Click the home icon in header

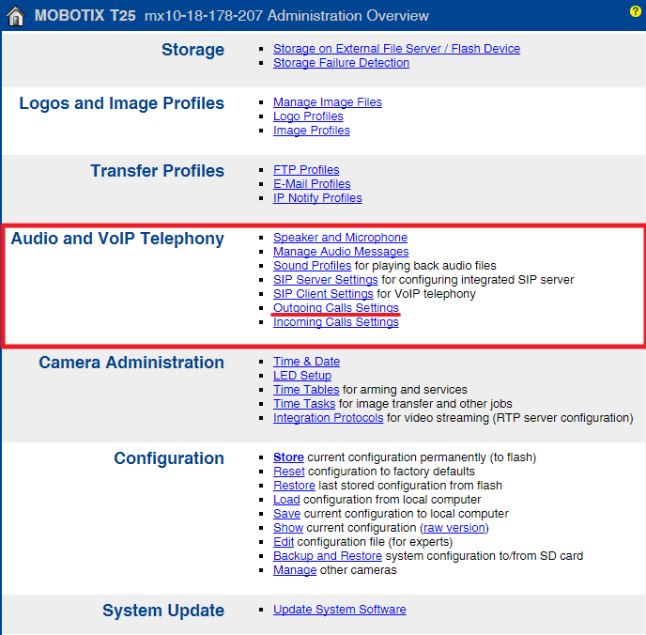[x=15, y=16]
